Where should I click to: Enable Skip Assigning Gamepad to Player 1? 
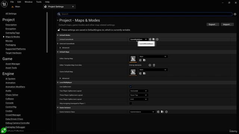pyautogui.click(x=131, y=103)
